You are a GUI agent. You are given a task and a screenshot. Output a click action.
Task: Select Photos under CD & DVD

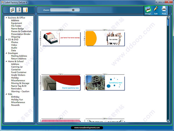tap(14, 42)
